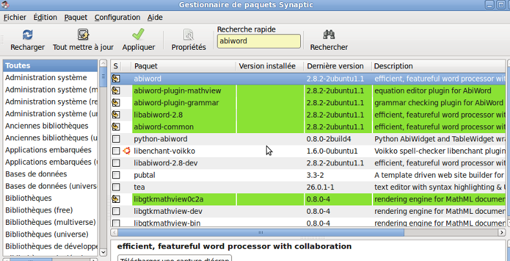The height and width of the screenshot is (261, 510).
Task: Sort by the S status column header
Action: (x=116, y=66)
